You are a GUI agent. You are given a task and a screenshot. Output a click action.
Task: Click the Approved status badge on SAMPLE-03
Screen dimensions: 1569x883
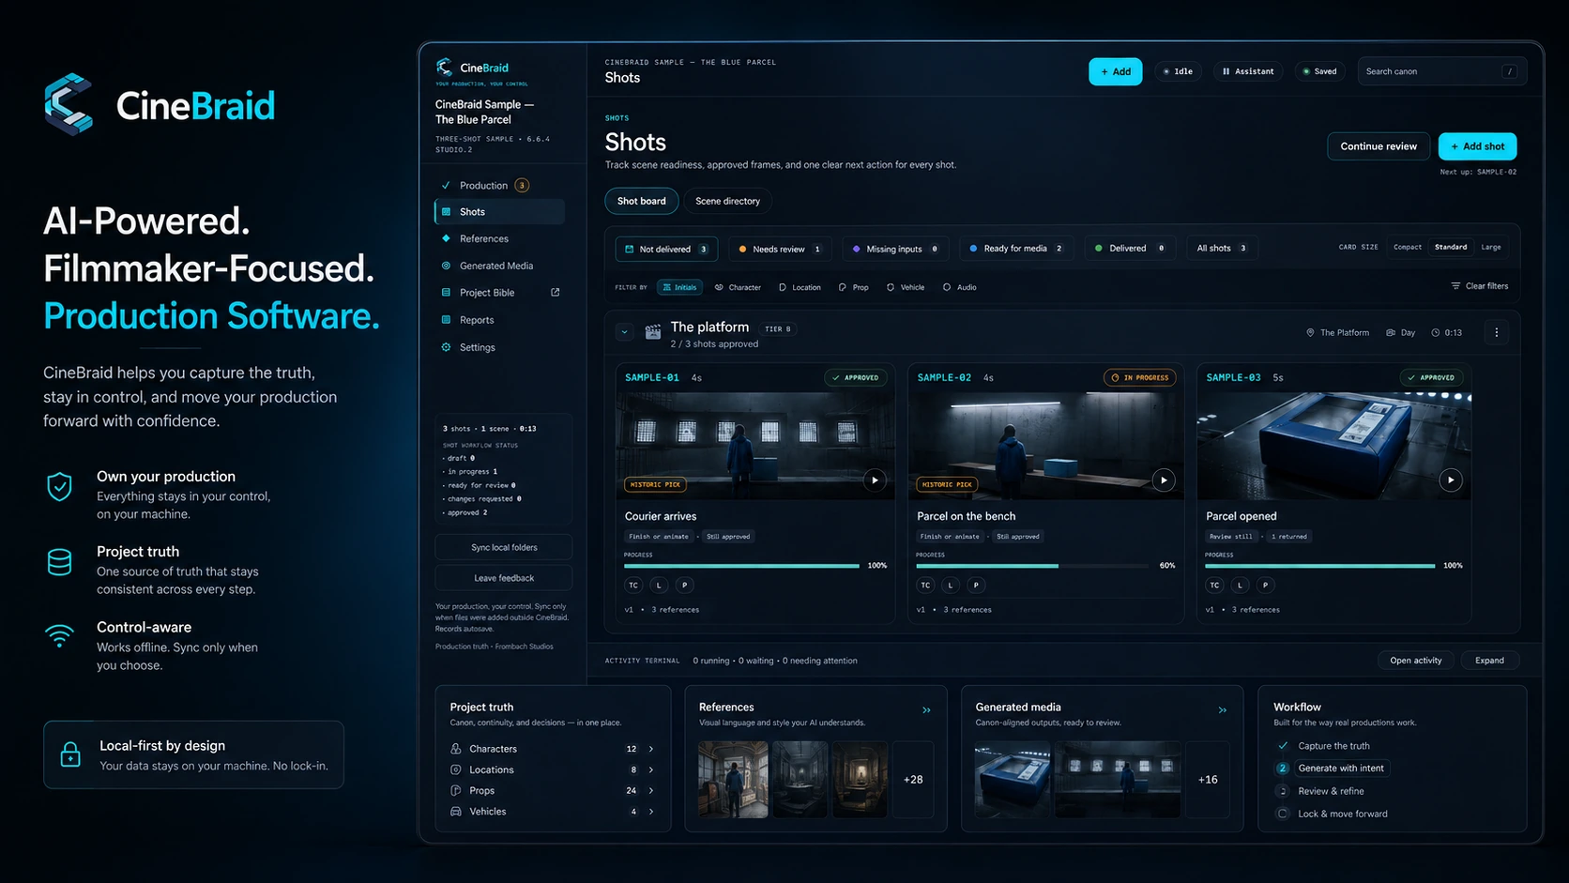coord(1431,378)
